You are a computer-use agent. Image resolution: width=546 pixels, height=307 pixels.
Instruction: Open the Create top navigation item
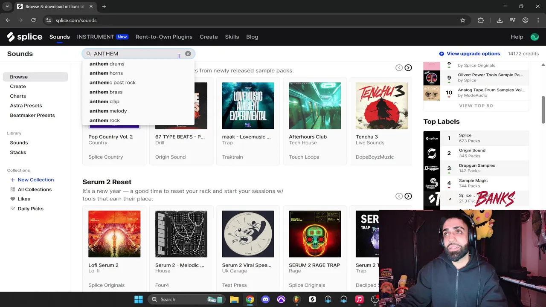point(209,37)
